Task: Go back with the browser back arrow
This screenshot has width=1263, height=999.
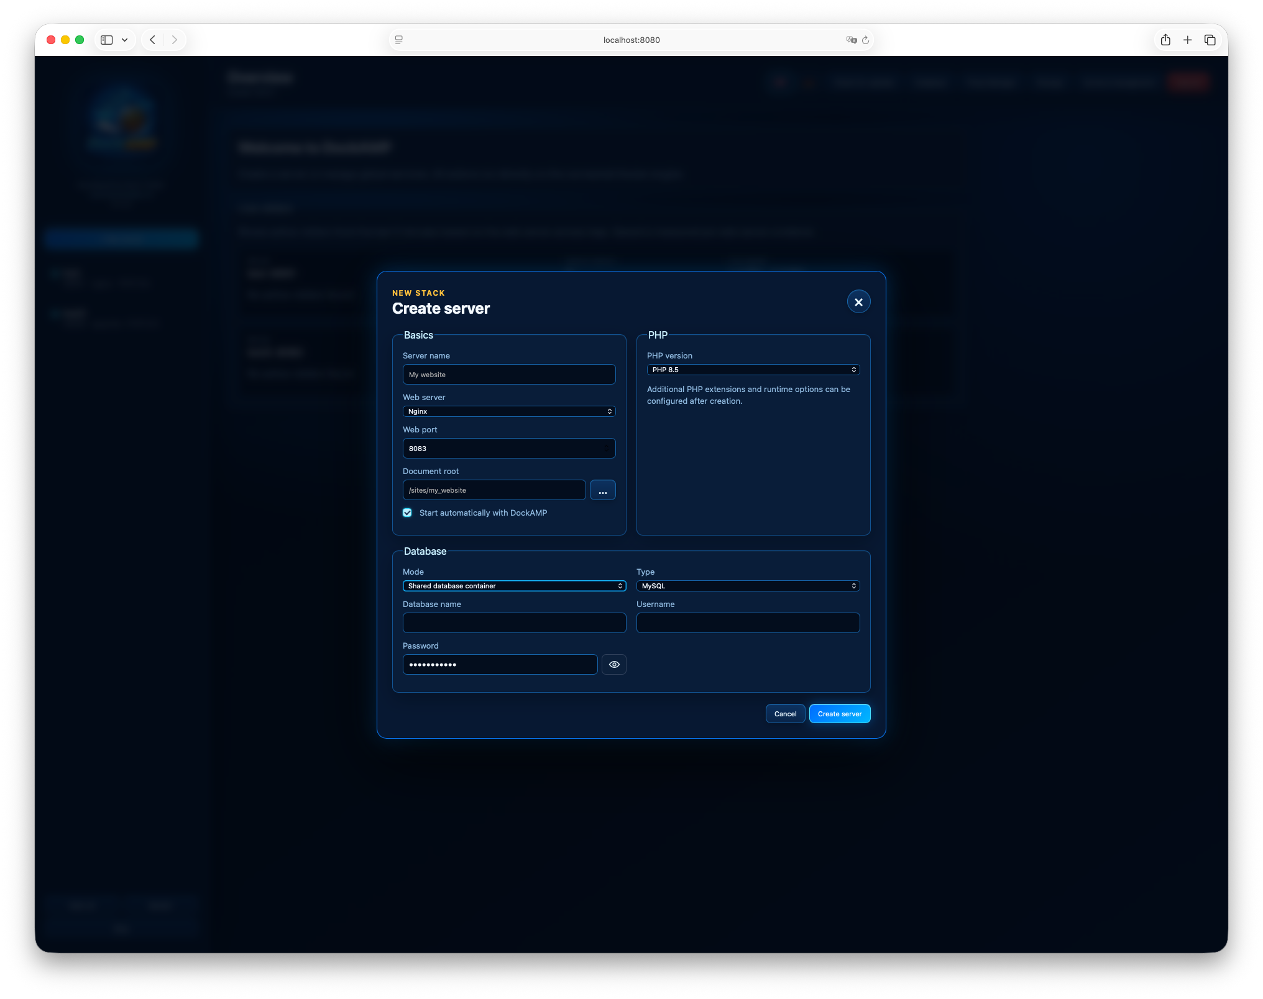Action: 153,40
